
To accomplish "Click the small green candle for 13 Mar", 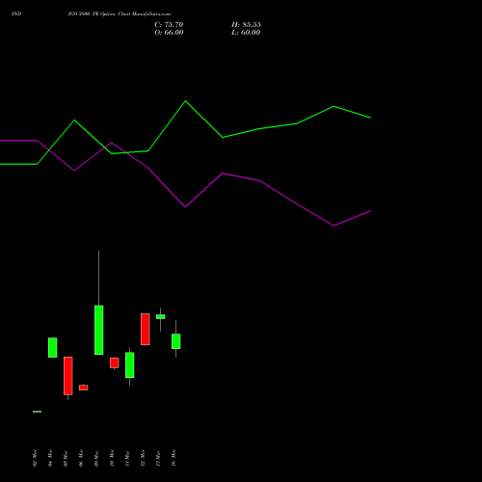I will (161, 317).
